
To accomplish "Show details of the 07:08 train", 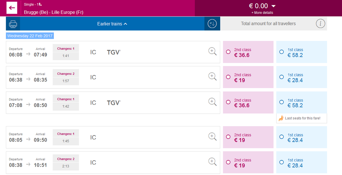I will point(212,102).
